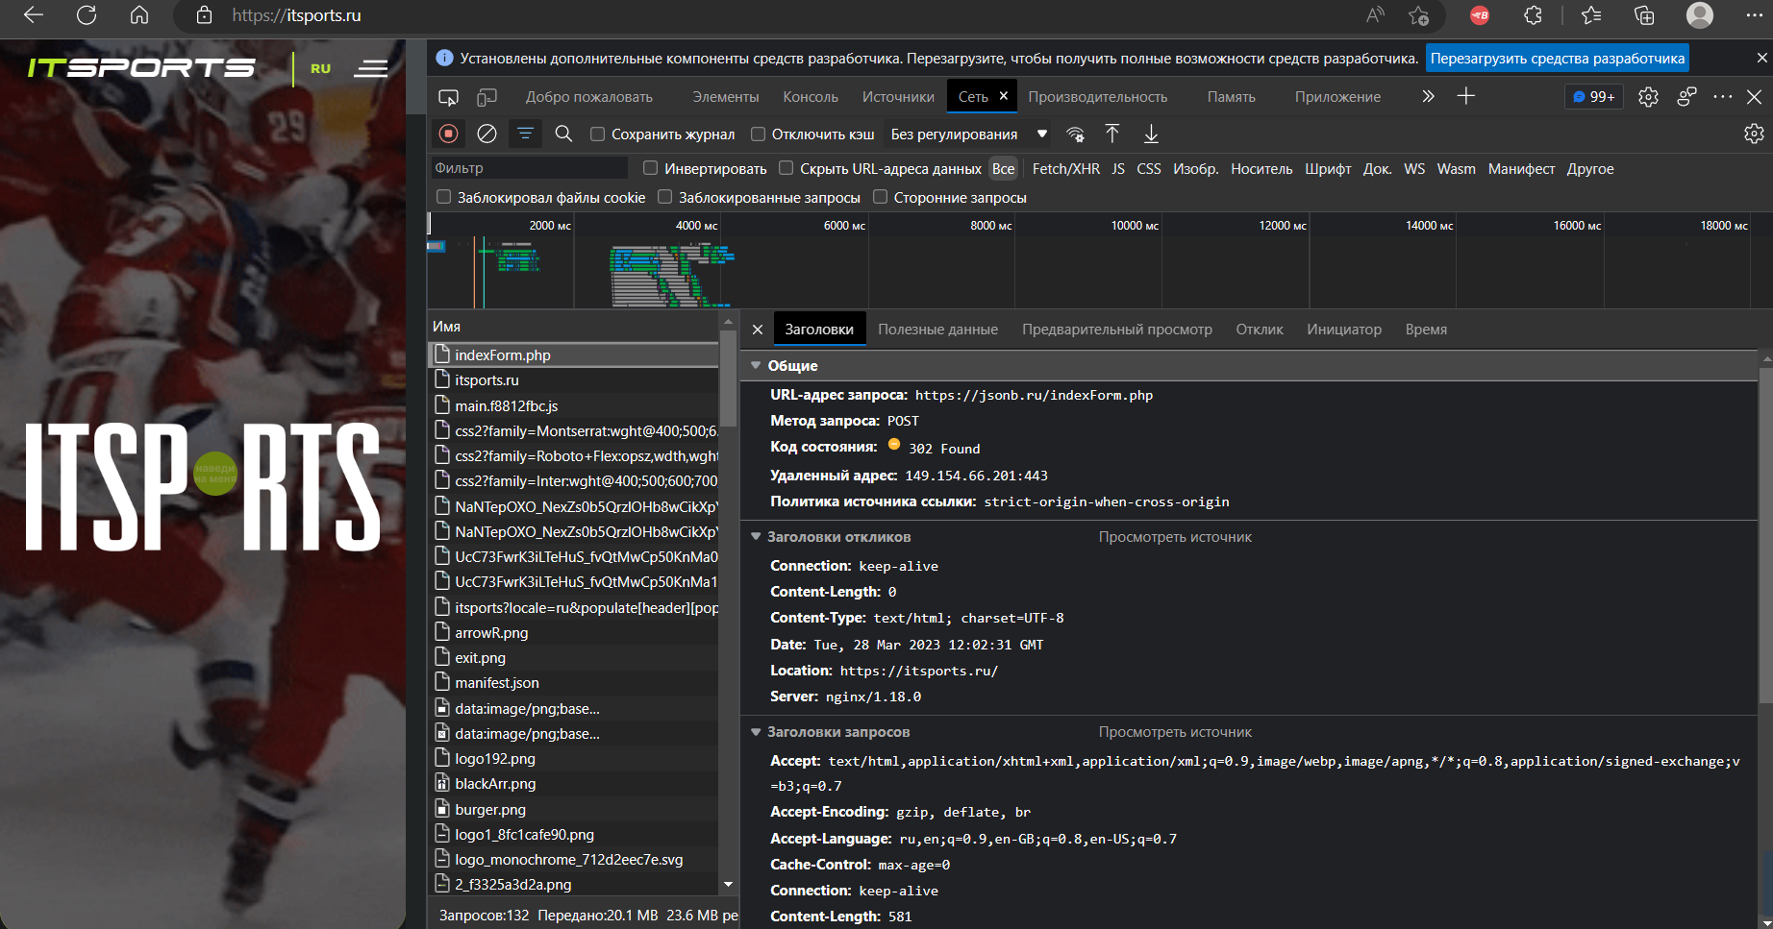1773x929 pixels.
Task: Open the Без регулирования throttling dropdown
Action: coord(962,134)
